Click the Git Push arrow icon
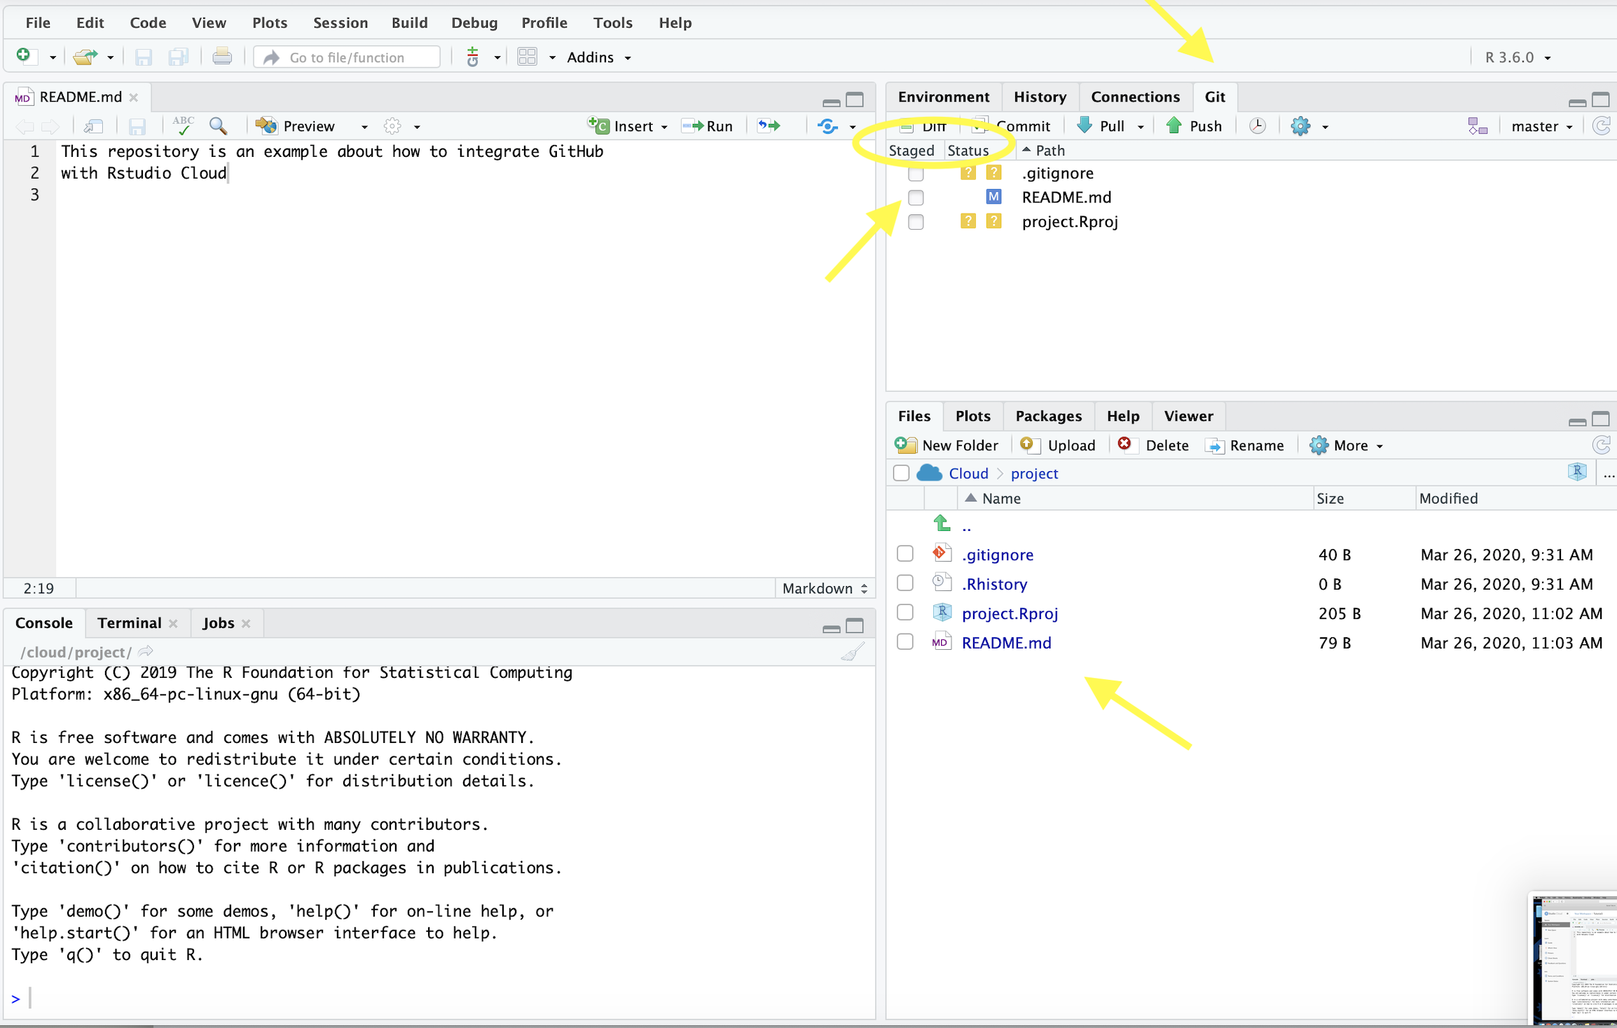Viewport: 1617px width, 1028px height. [x=1174, y=126]
